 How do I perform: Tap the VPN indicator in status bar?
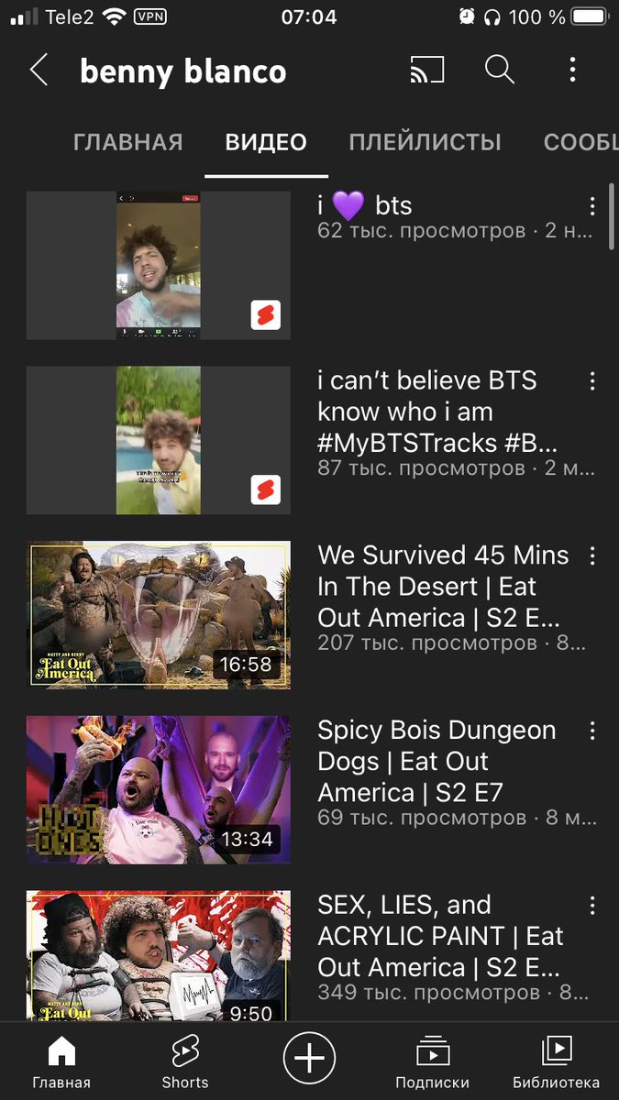point(150,16)
